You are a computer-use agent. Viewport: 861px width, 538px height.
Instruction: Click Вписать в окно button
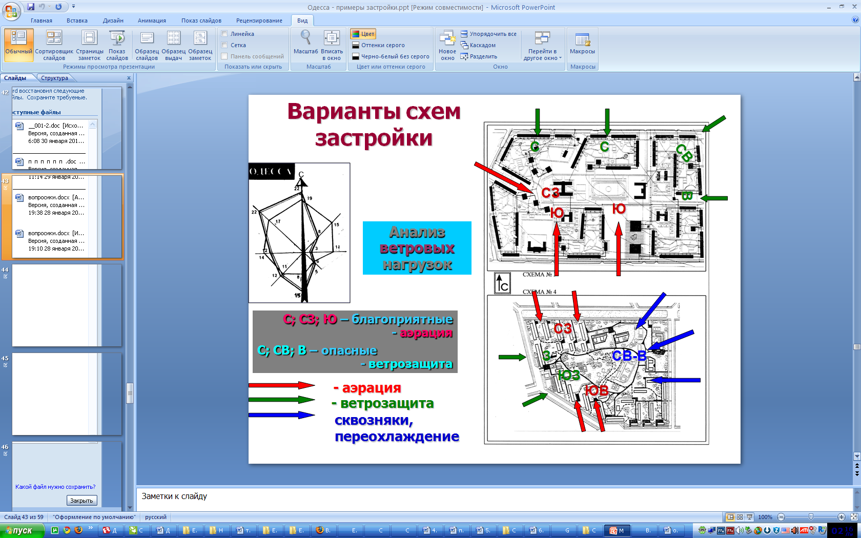[332, 45]
